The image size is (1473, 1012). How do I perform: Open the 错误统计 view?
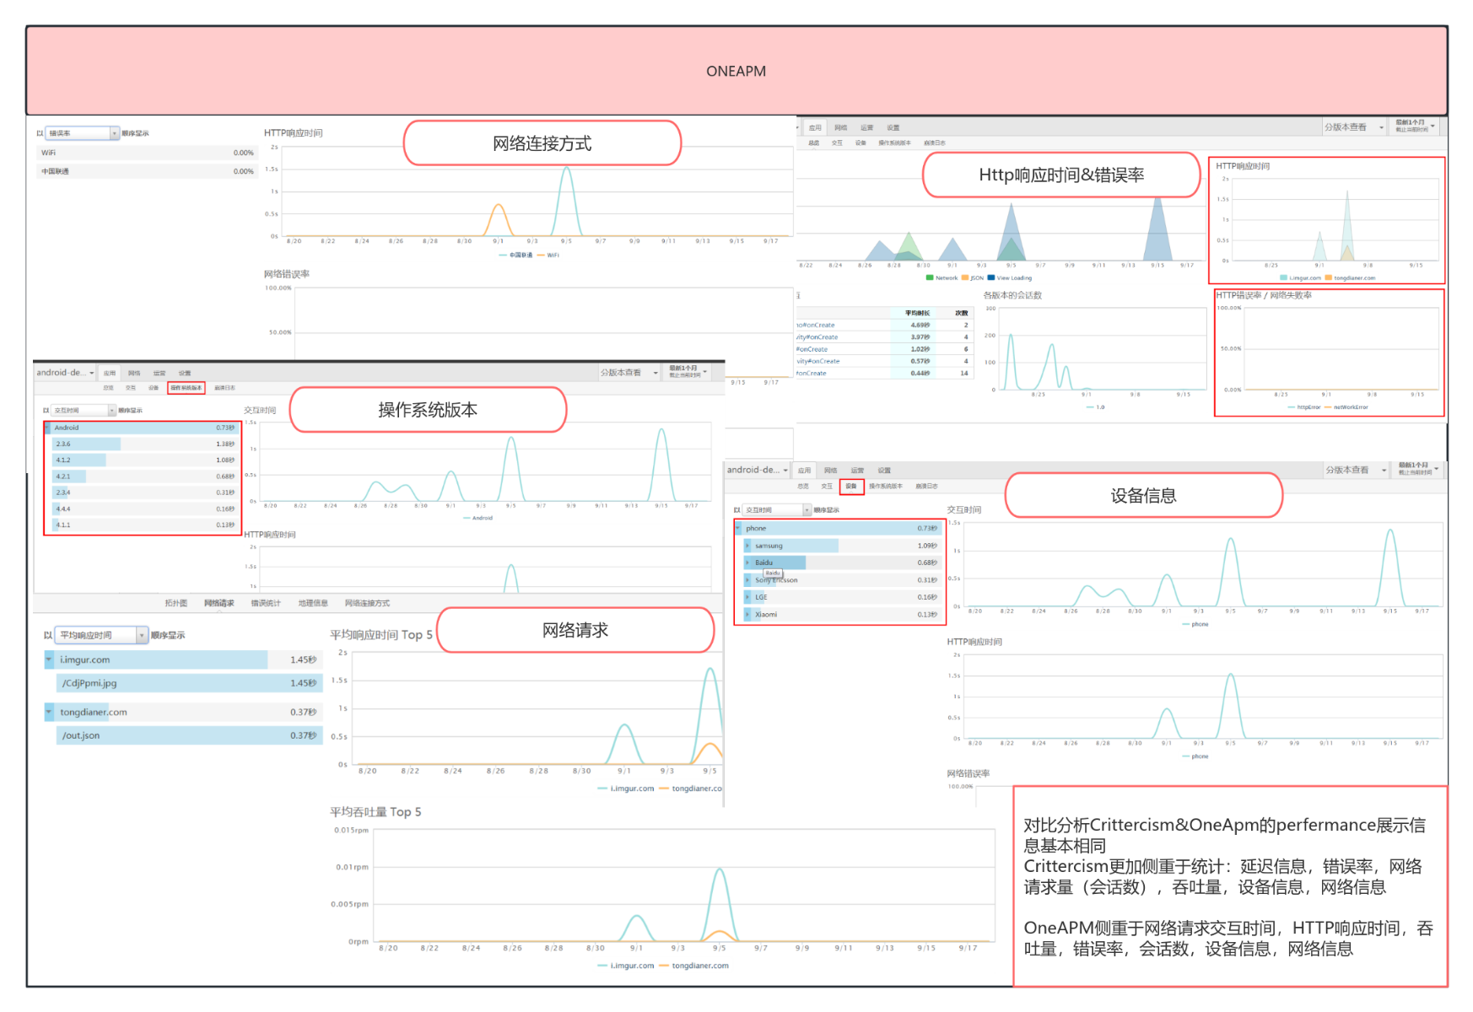tap(266, 603)
